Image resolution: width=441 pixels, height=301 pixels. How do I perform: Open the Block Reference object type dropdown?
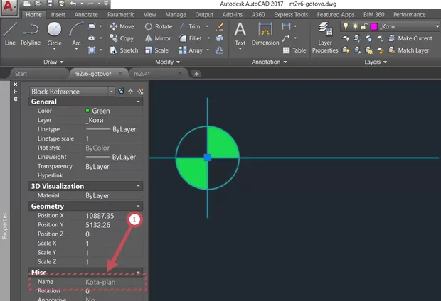pos(112,91)
